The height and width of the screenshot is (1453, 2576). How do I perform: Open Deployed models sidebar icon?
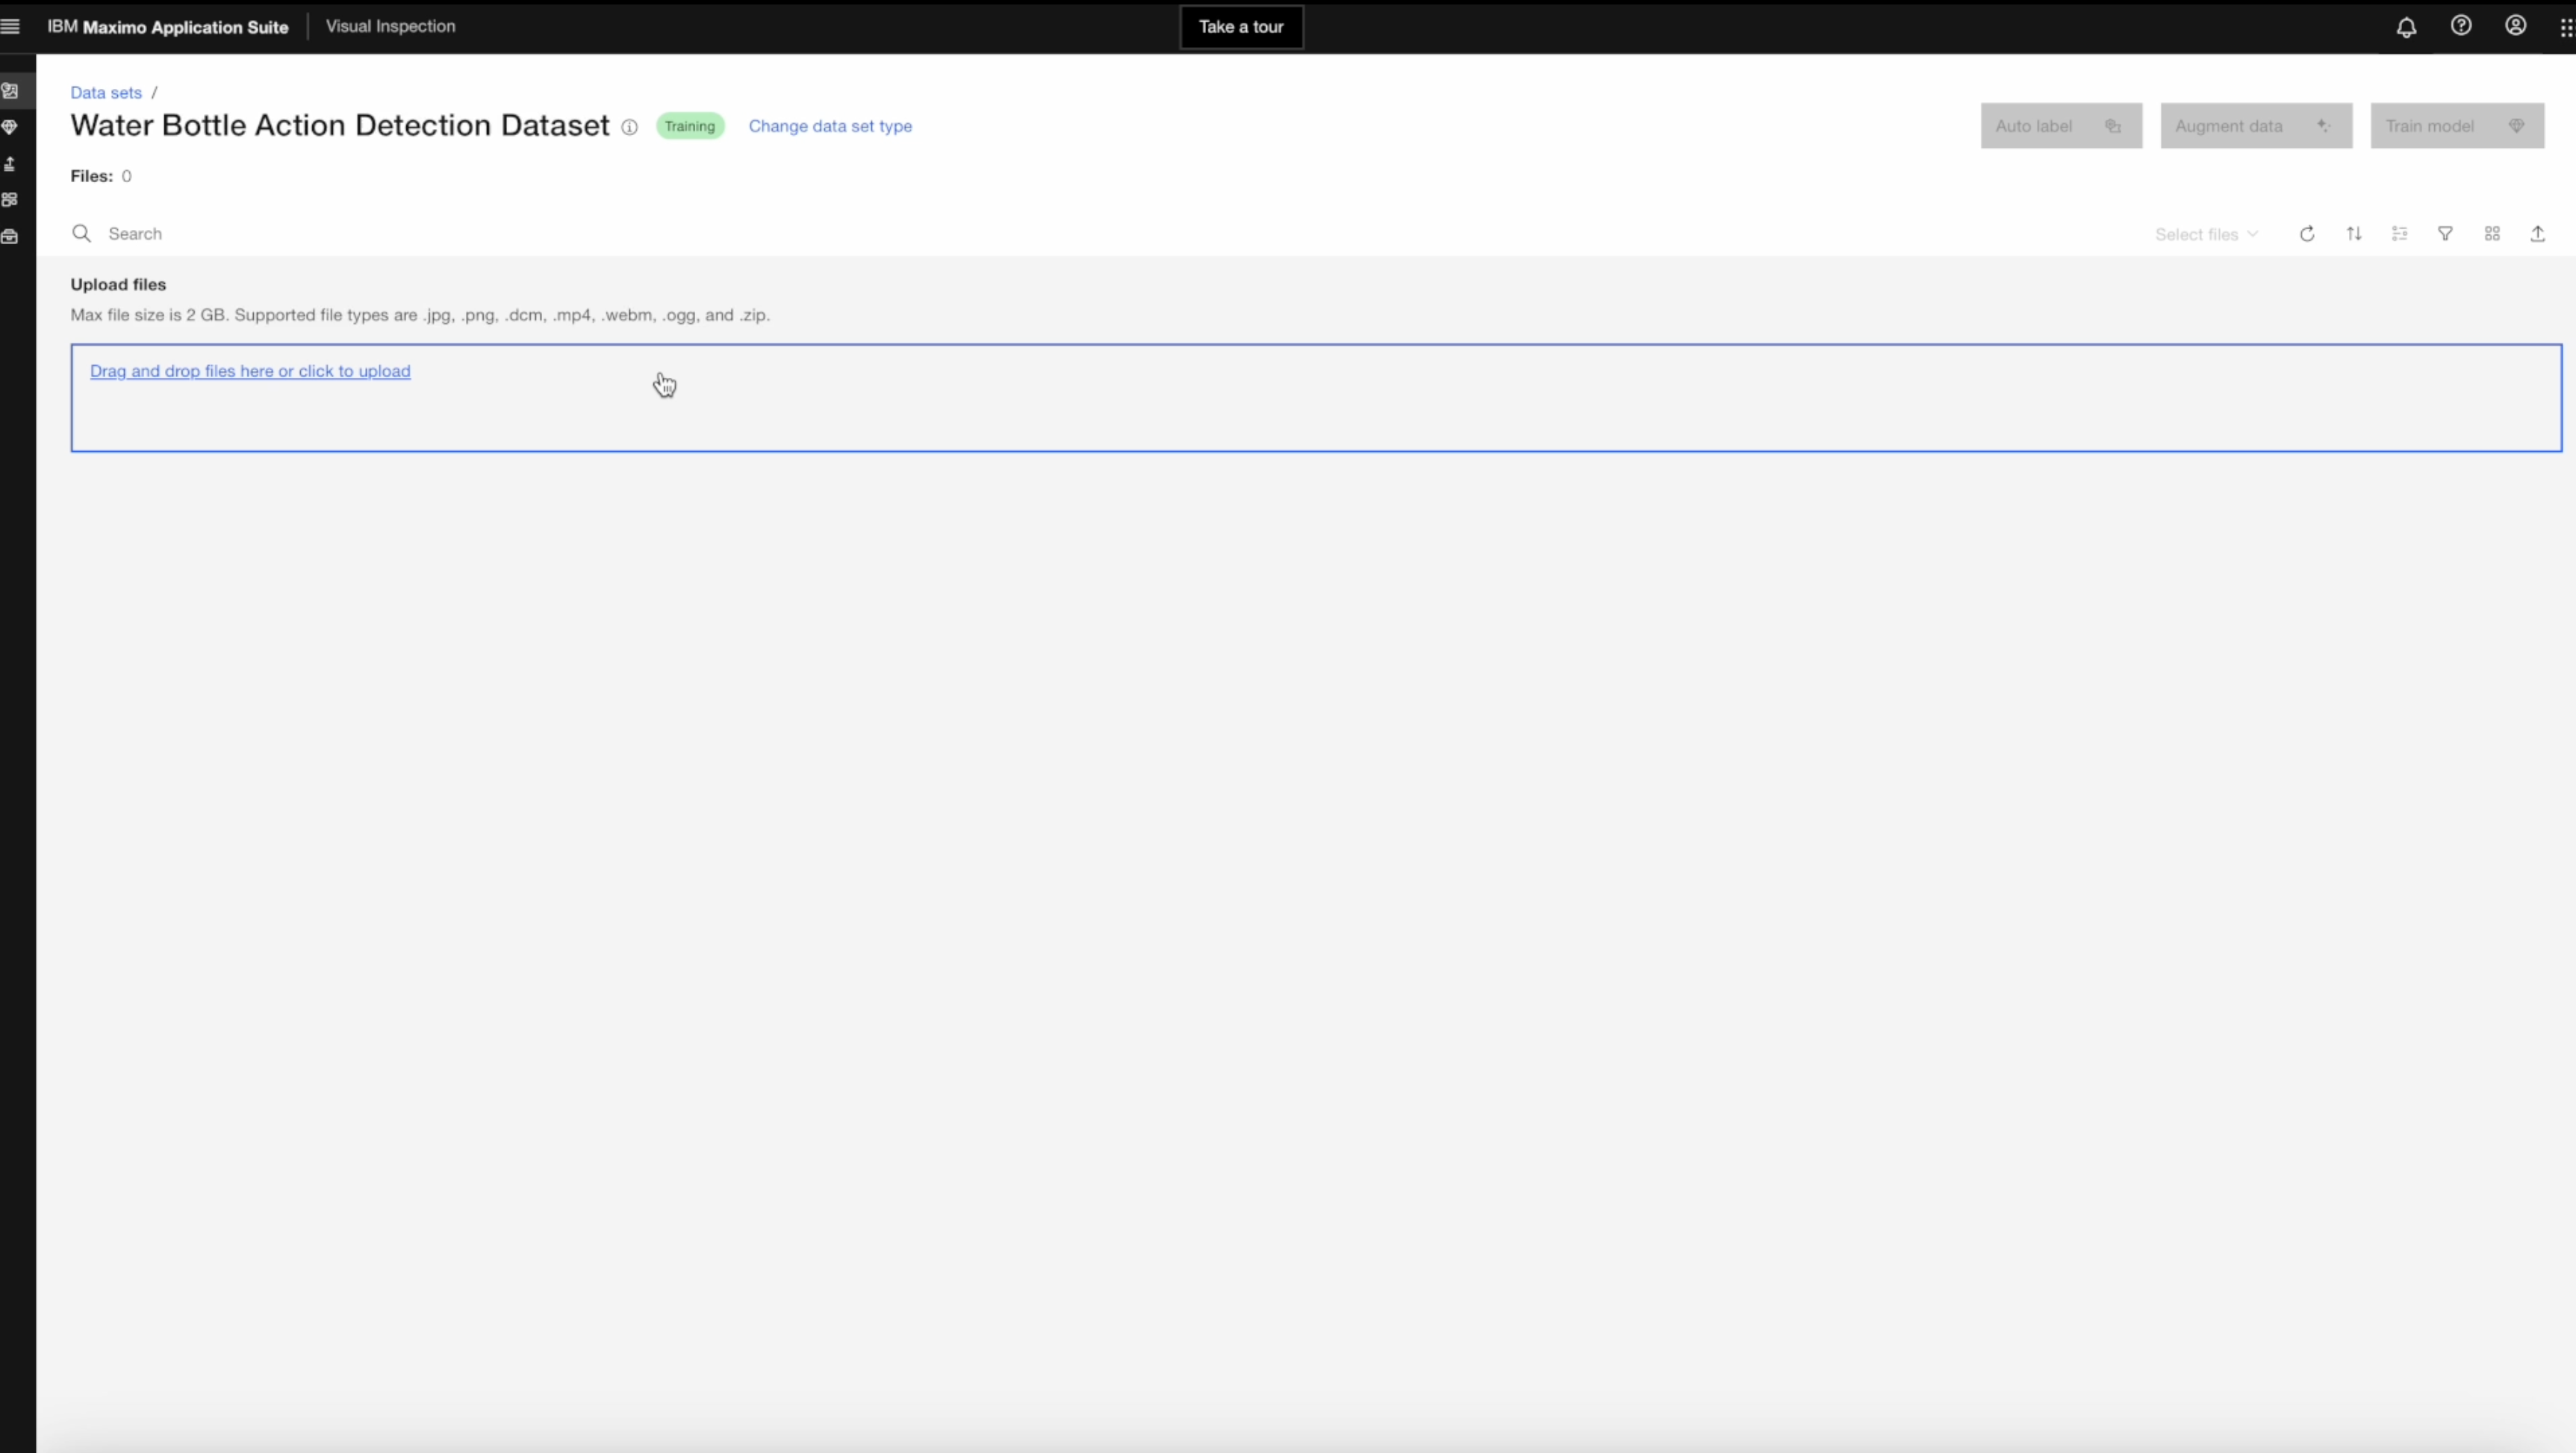(10, 164)
